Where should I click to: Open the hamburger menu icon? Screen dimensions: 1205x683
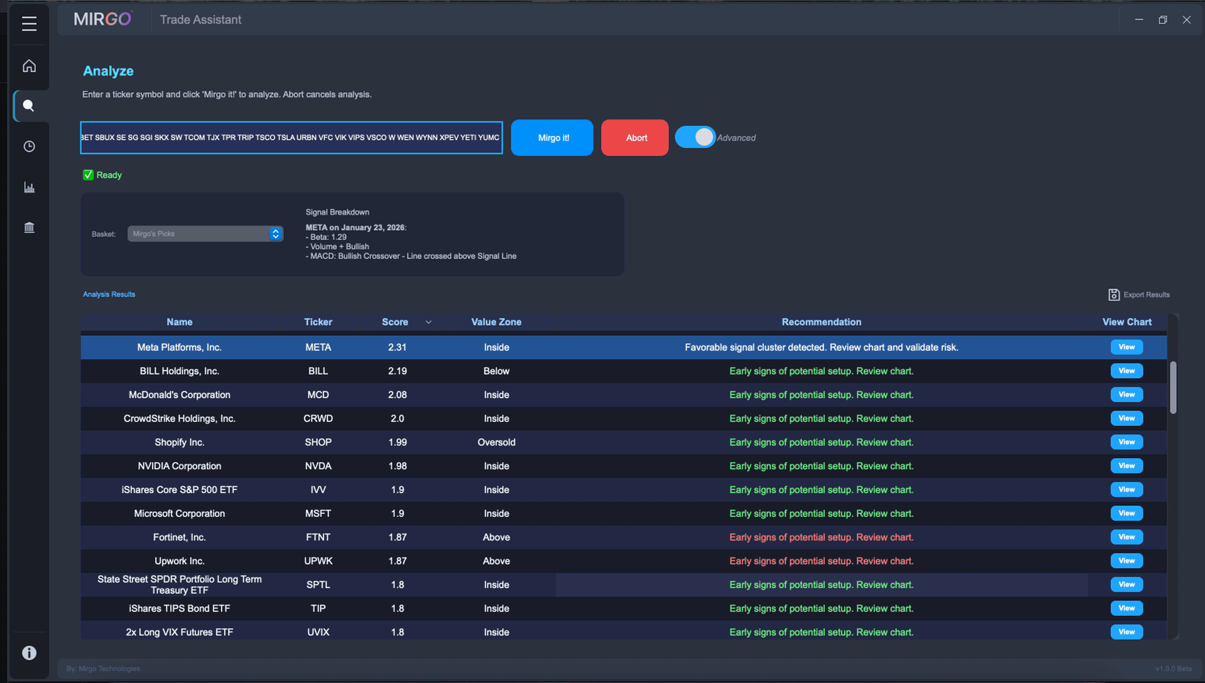(29, 23)
